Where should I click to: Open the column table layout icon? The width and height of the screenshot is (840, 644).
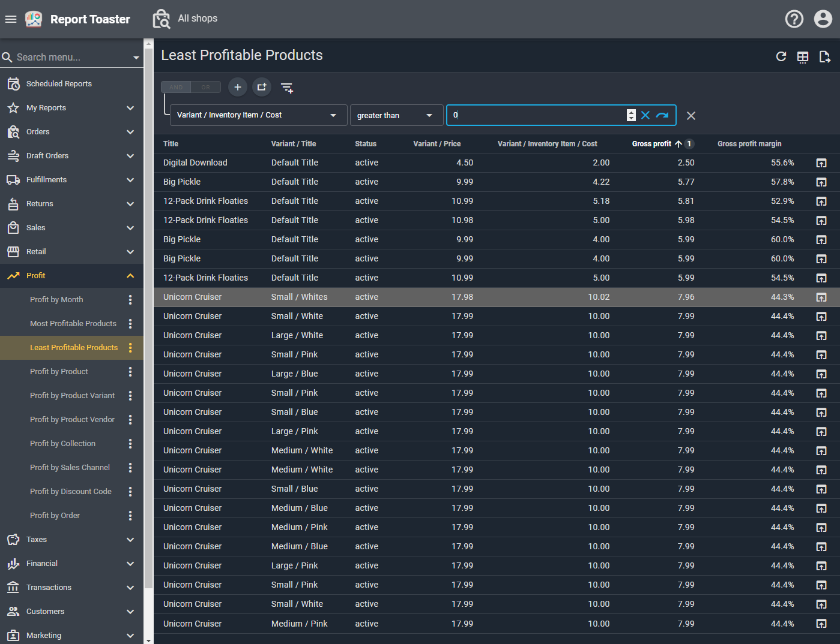803,57
